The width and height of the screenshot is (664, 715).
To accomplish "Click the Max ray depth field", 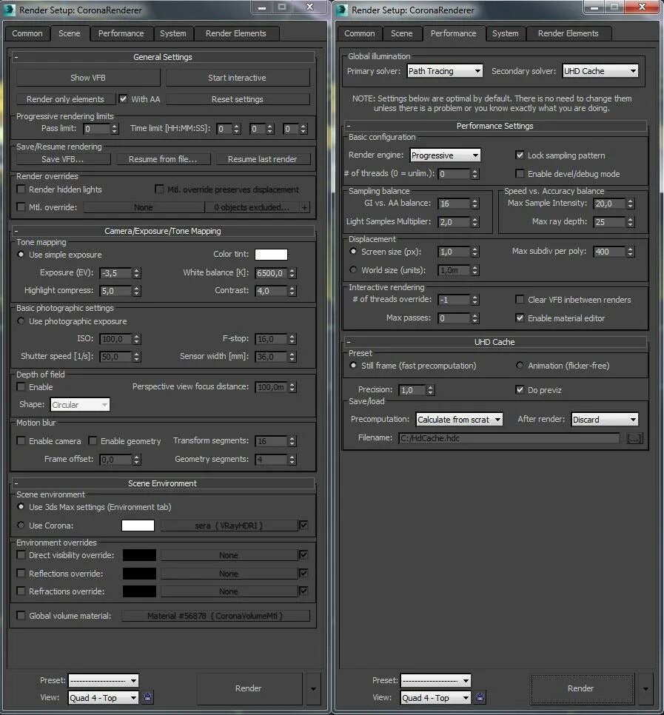I will [609, 222].
